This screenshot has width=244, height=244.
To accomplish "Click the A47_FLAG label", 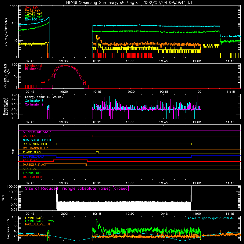I will pyautogui.click(x=30, y=169).
